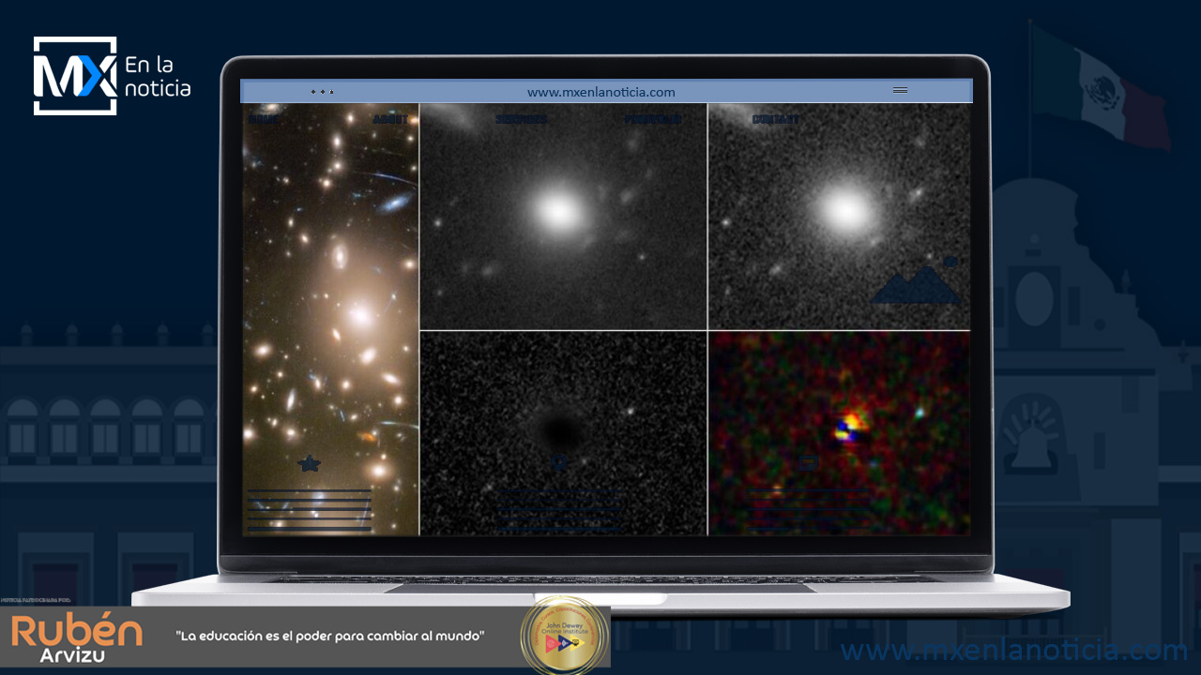The width and height of the screenshot is (1201, 675).
Task: Click the Rubén Arvizu sponsor name
Action: coord(77,637)
